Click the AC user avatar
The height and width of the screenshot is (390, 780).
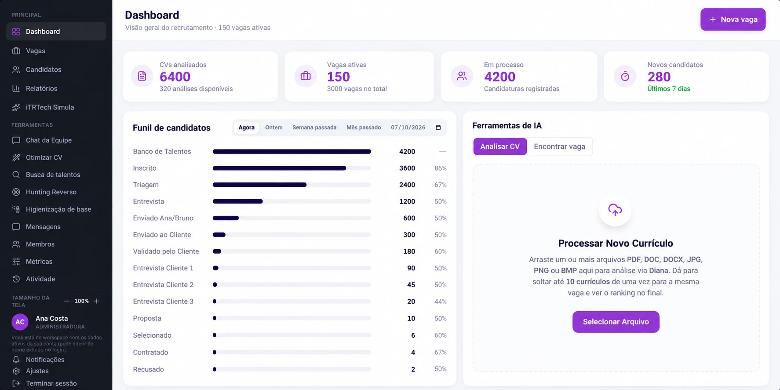20,322
